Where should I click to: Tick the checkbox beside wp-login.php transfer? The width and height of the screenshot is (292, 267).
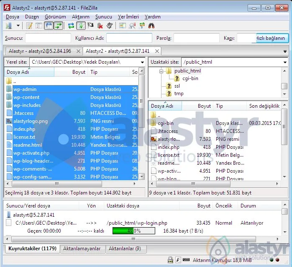coord(8,223)
